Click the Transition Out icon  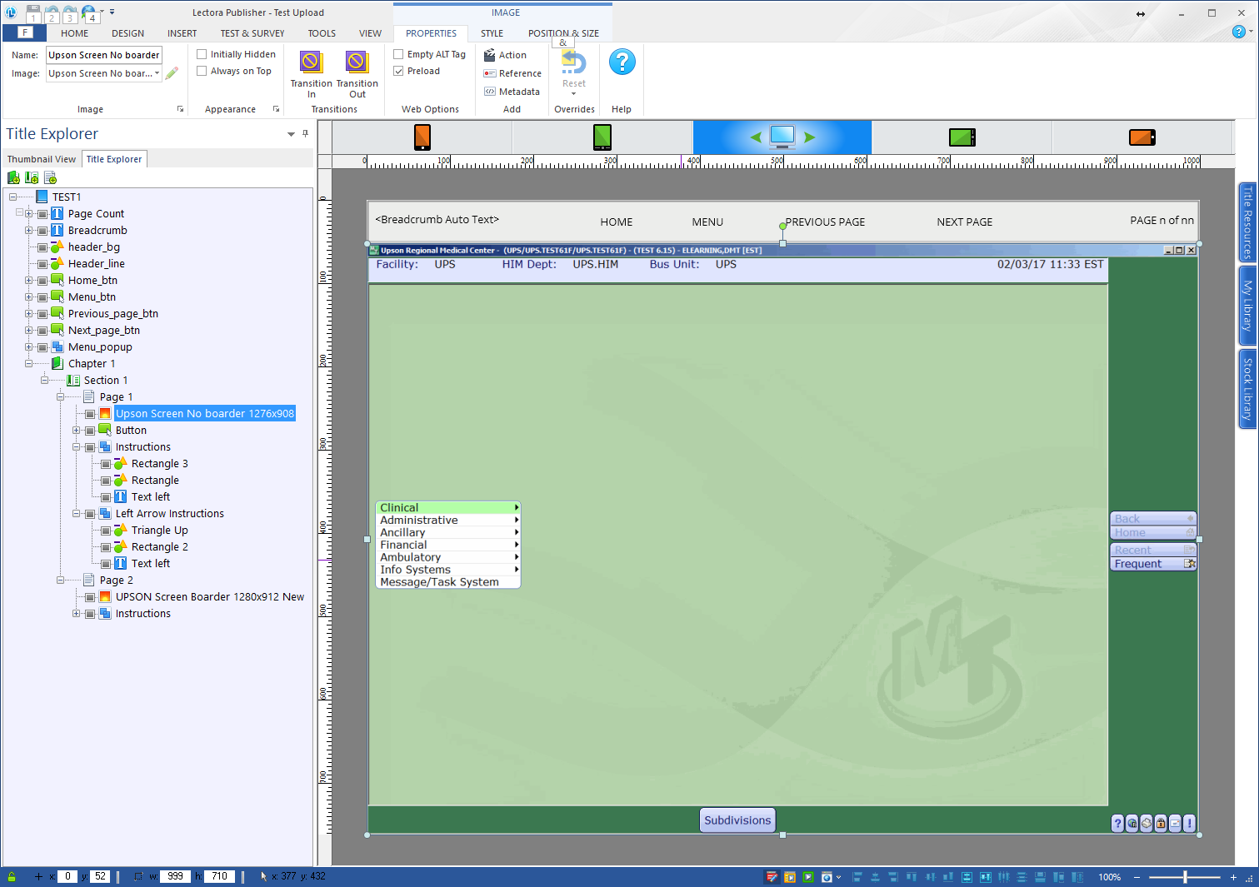pos(357,62)
